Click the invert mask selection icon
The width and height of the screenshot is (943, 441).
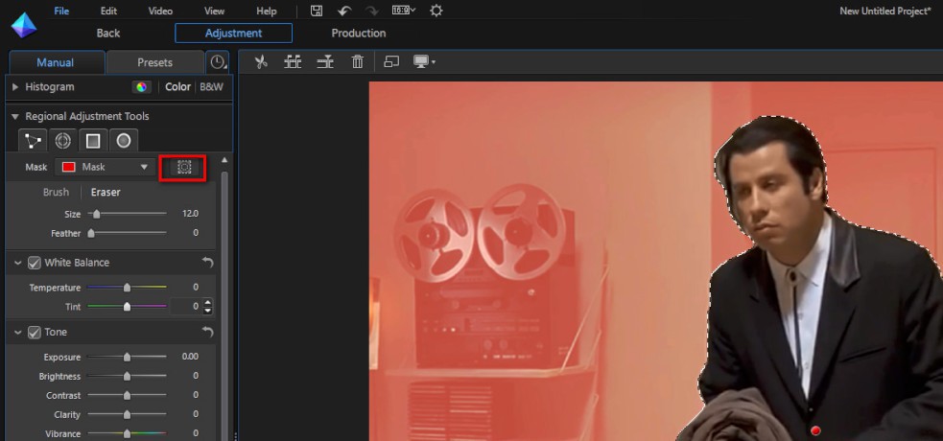pyautogui.click(x=183, y=168)
